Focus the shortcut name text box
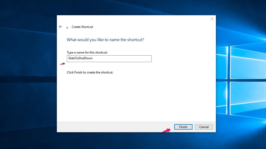The height and width of the screenshot is (149, 266). pos(109,59)
